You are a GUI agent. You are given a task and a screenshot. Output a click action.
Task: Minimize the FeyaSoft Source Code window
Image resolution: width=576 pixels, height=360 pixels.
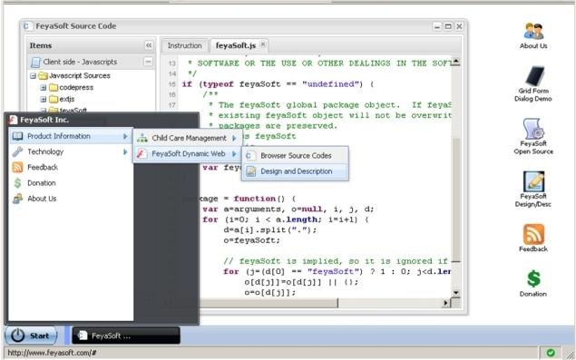point(437,26)
